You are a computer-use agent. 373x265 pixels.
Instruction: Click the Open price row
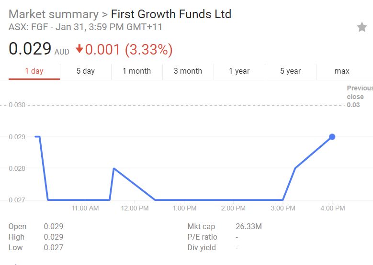tap(35, 227)
